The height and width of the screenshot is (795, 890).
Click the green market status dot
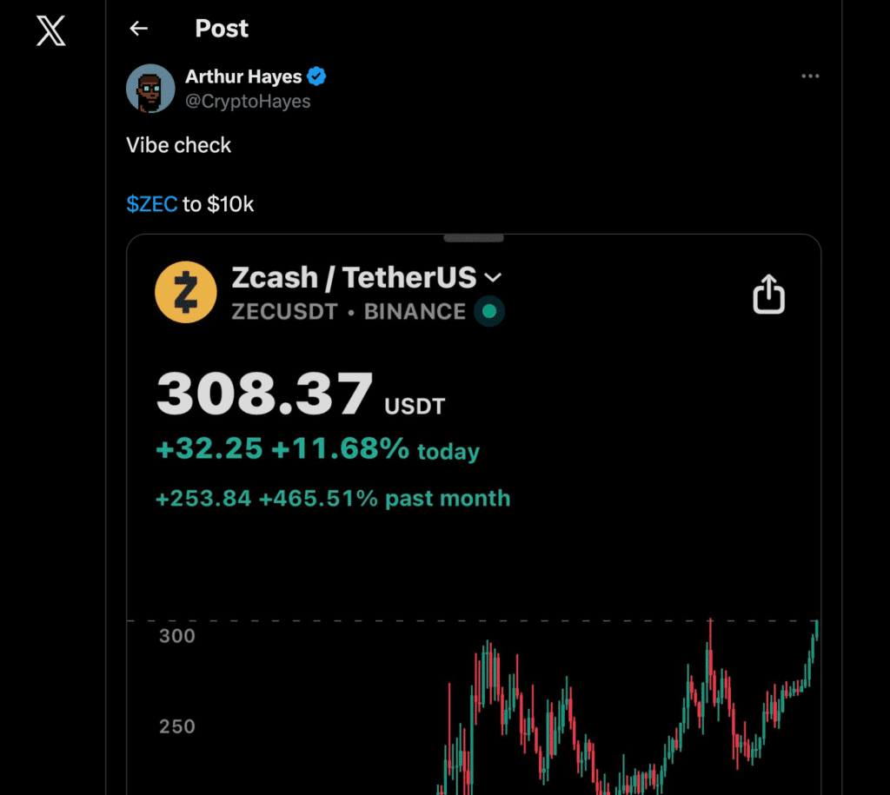(489, 311)
